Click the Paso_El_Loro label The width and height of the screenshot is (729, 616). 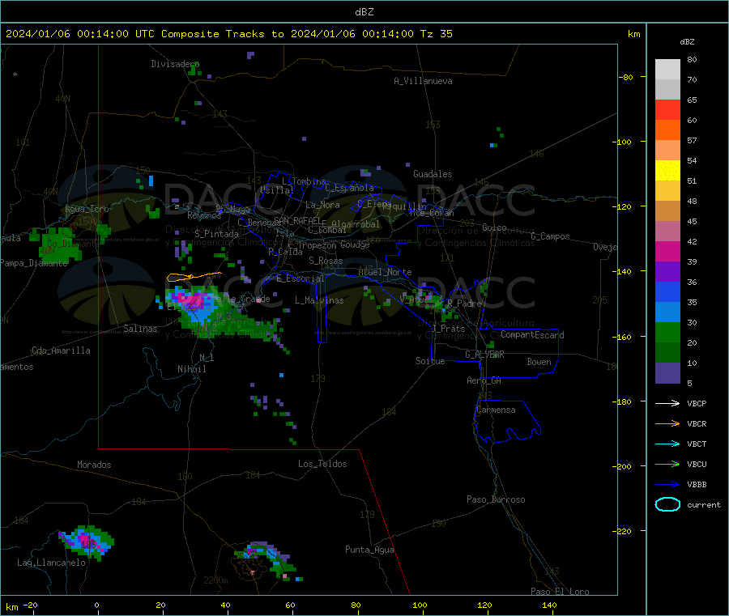click(x=560, y=592)
